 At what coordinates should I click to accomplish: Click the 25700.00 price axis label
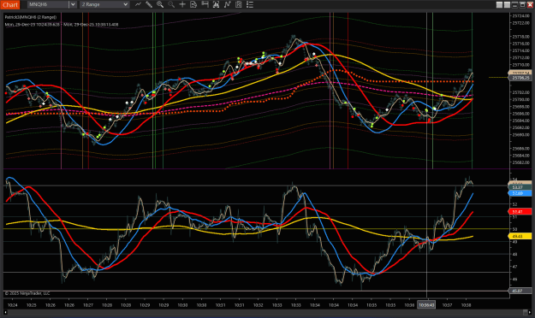point(520,99)
